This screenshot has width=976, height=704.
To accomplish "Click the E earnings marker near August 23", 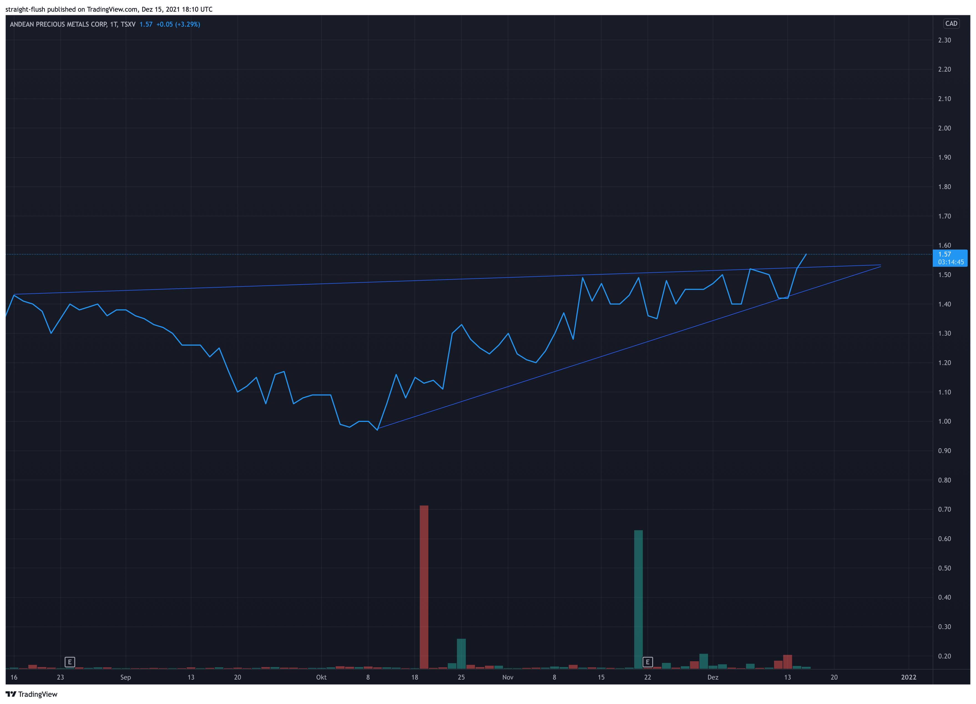I will pyautogui.click(x=70, y=662).
